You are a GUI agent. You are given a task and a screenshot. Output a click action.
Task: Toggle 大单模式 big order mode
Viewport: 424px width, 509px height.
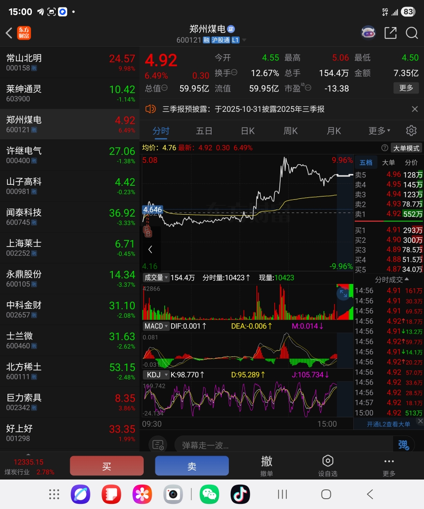406,148
